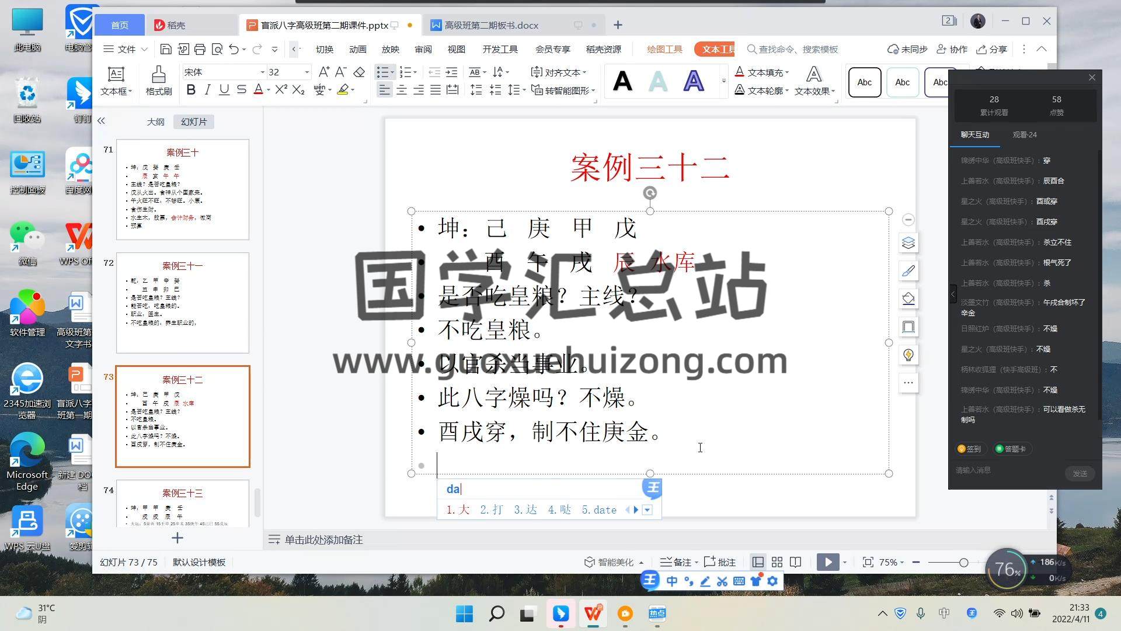The image size is (1121, 631).
Task: Click the print icon
Action: [x=200, y=49]
